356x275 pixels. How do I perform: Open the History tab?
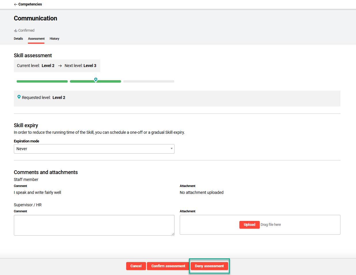pos(54,39)
